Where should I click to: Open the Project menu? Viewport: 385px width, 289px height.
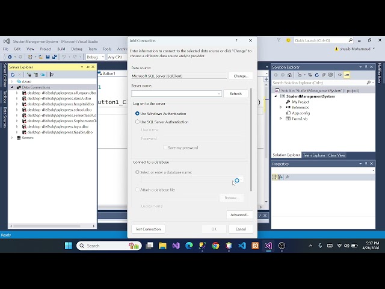pos(46,49)
